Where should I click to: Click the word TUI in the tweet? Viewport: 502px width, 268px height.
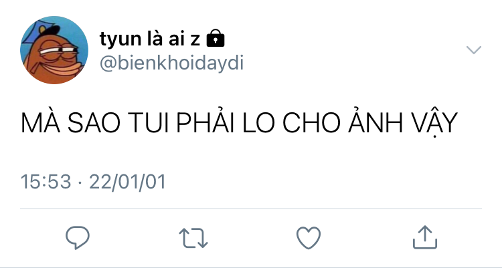[148, 122]
